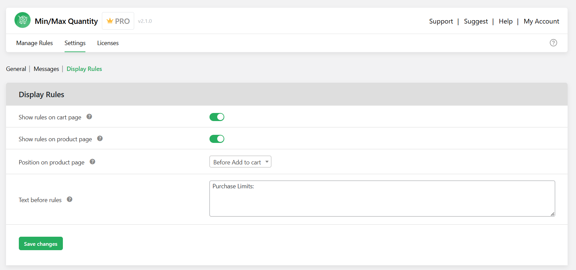Screen dimensions: 576x270
Task: Go to the General settings section
Action: (x=16, y=69)
